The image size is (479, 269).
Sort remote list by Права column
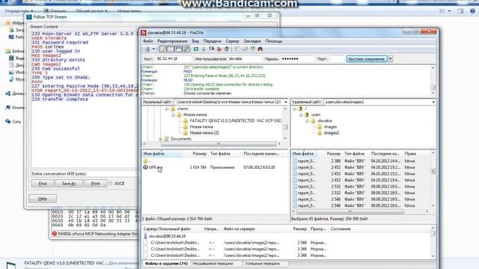click(x=410, y=154)
